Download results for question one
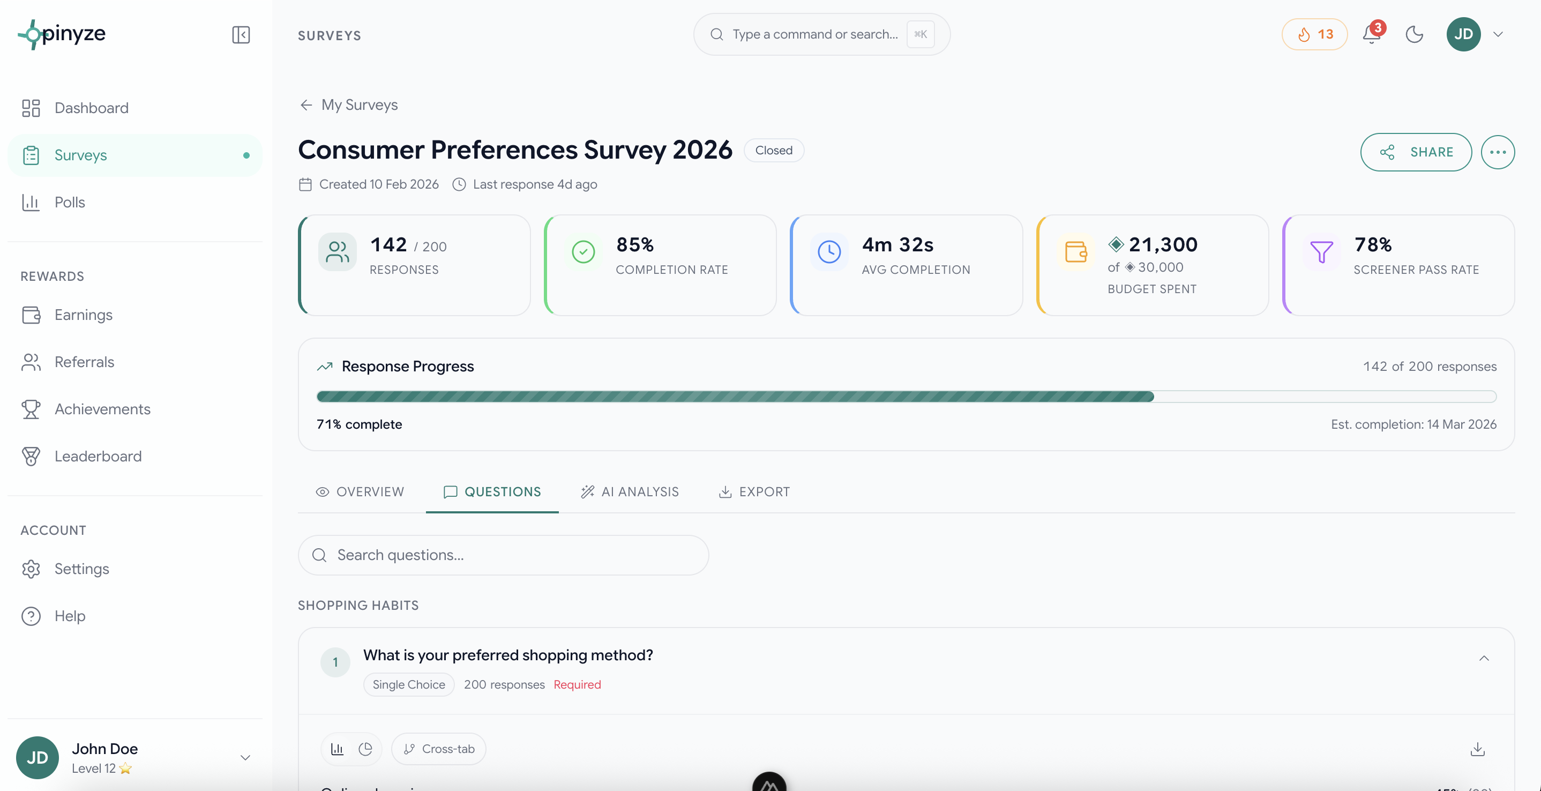The width and height of the screenshot is (1541, 791). tap(1478, 749)
